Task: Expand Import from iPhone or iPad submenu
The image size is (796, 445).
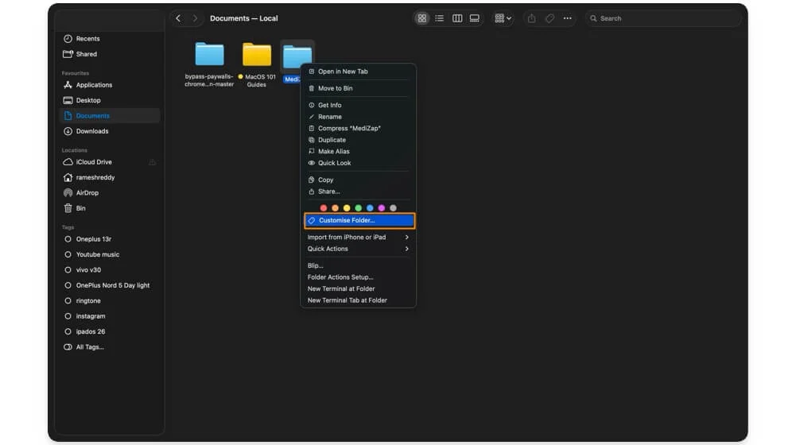Action: coord(358,237)
